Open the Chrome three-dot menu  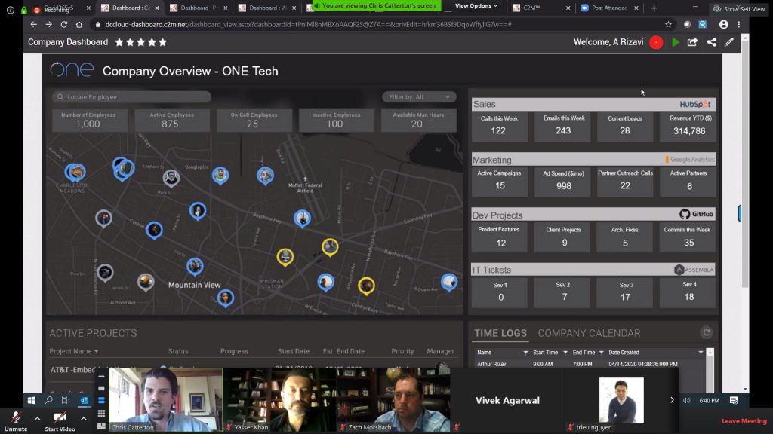738,24
